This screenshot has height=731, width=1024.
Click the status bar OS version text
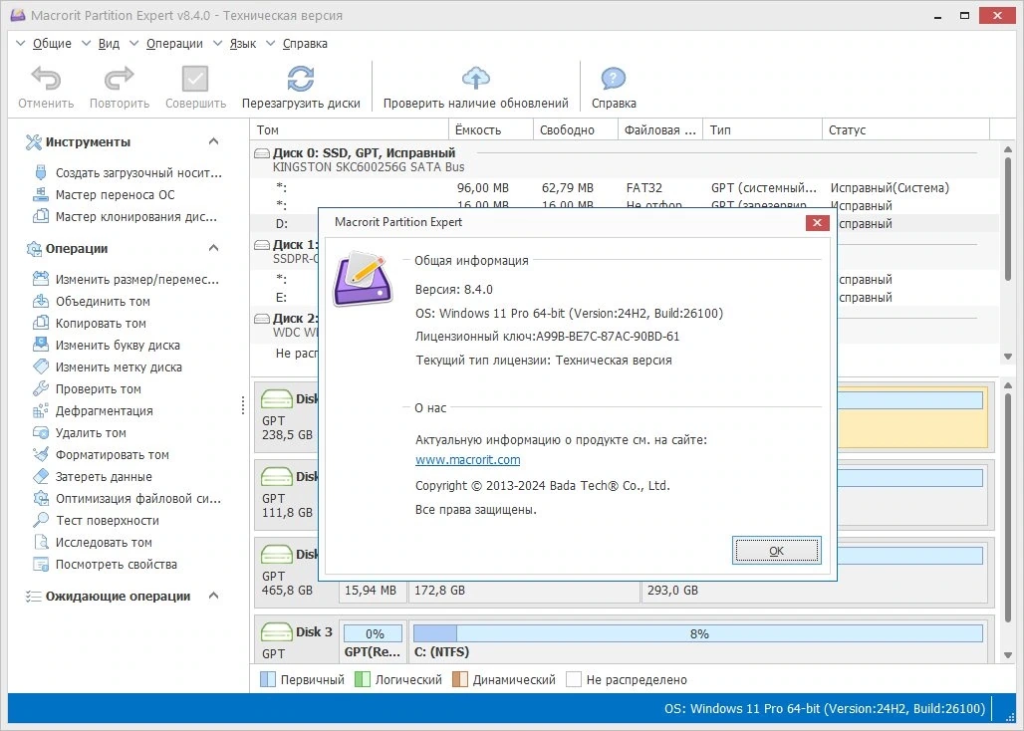(x=824, y=709)
